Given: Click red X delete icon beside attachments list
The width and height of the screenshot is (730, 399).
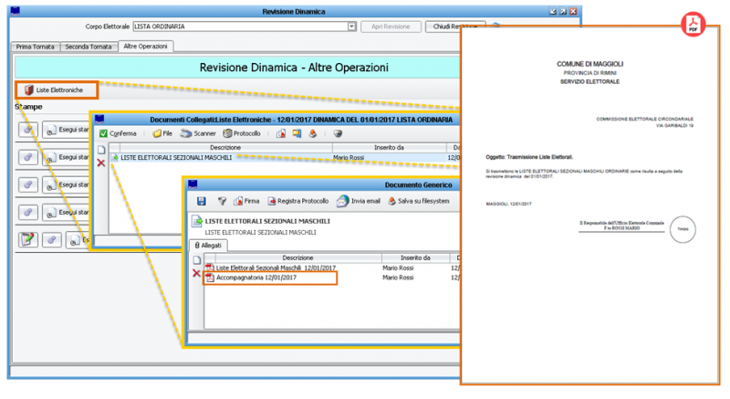Looking at the screenshot, I should pos(196,273).
